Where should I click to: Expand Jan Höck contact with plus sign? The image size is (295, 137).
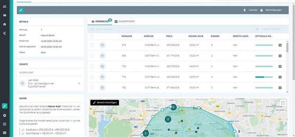tap(79, 83)
